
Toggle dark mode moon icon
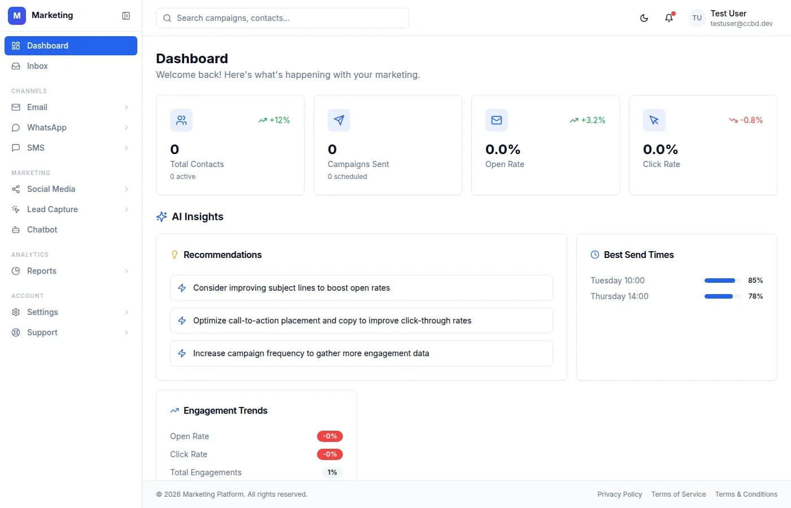(x=644, y=18)
